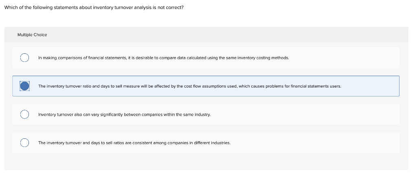
Task: Pick radio button for "companies in different industries" option
Action: 25,143
